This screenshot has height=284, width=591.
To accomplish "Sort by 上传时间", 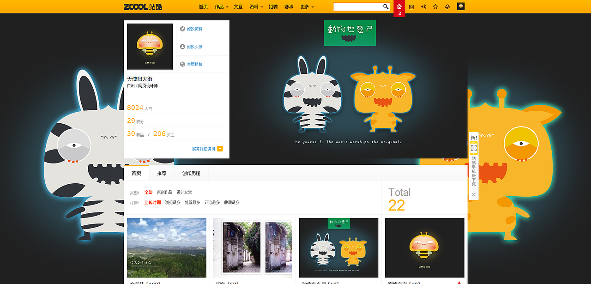I will 152,202.
